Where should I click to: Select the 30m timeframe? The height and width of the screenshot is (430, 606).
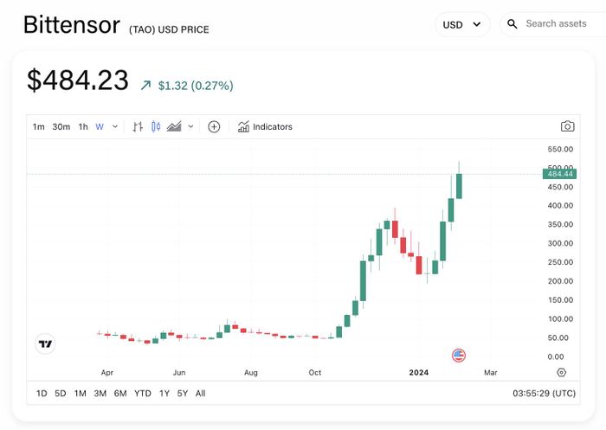pyautogui.click(x=61, y=126)
